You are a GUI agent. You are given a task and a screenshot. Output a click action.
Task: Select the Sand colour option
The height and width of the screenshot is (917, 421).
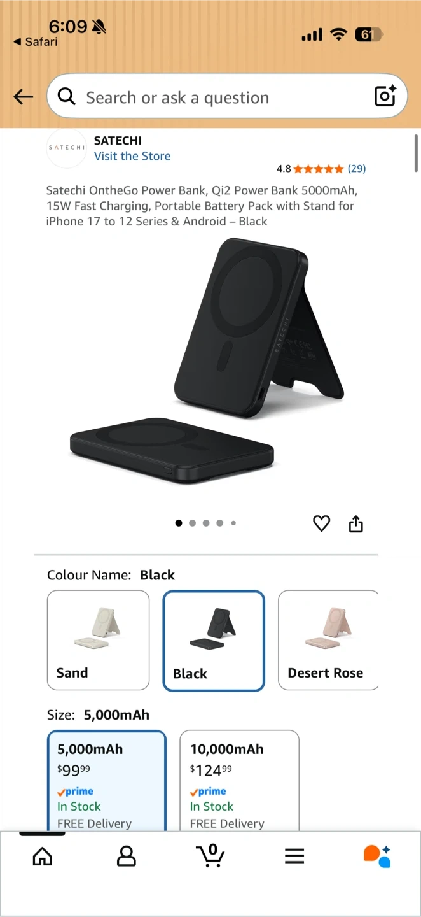[x=98, y=640]
